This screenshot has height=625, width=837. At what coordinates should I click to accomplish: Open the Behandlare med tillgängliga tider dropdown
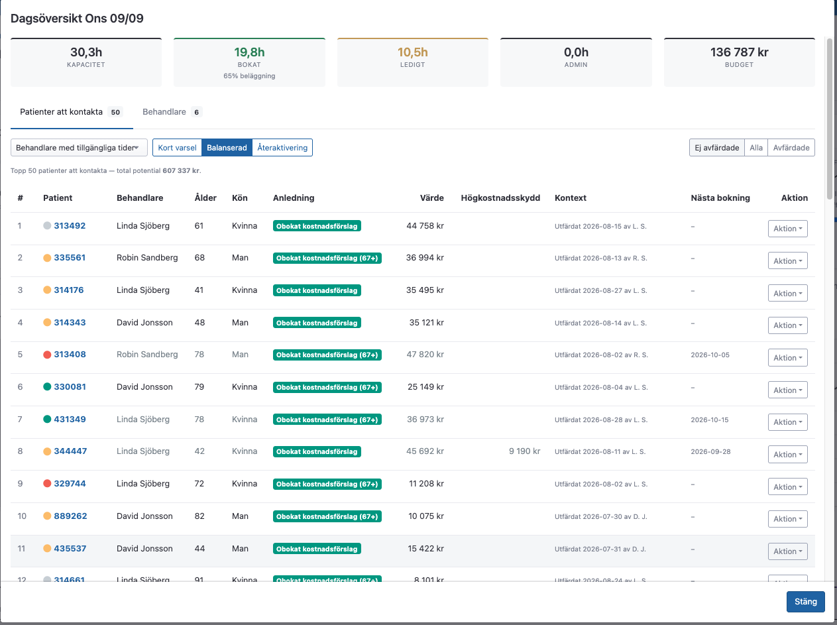79,147
